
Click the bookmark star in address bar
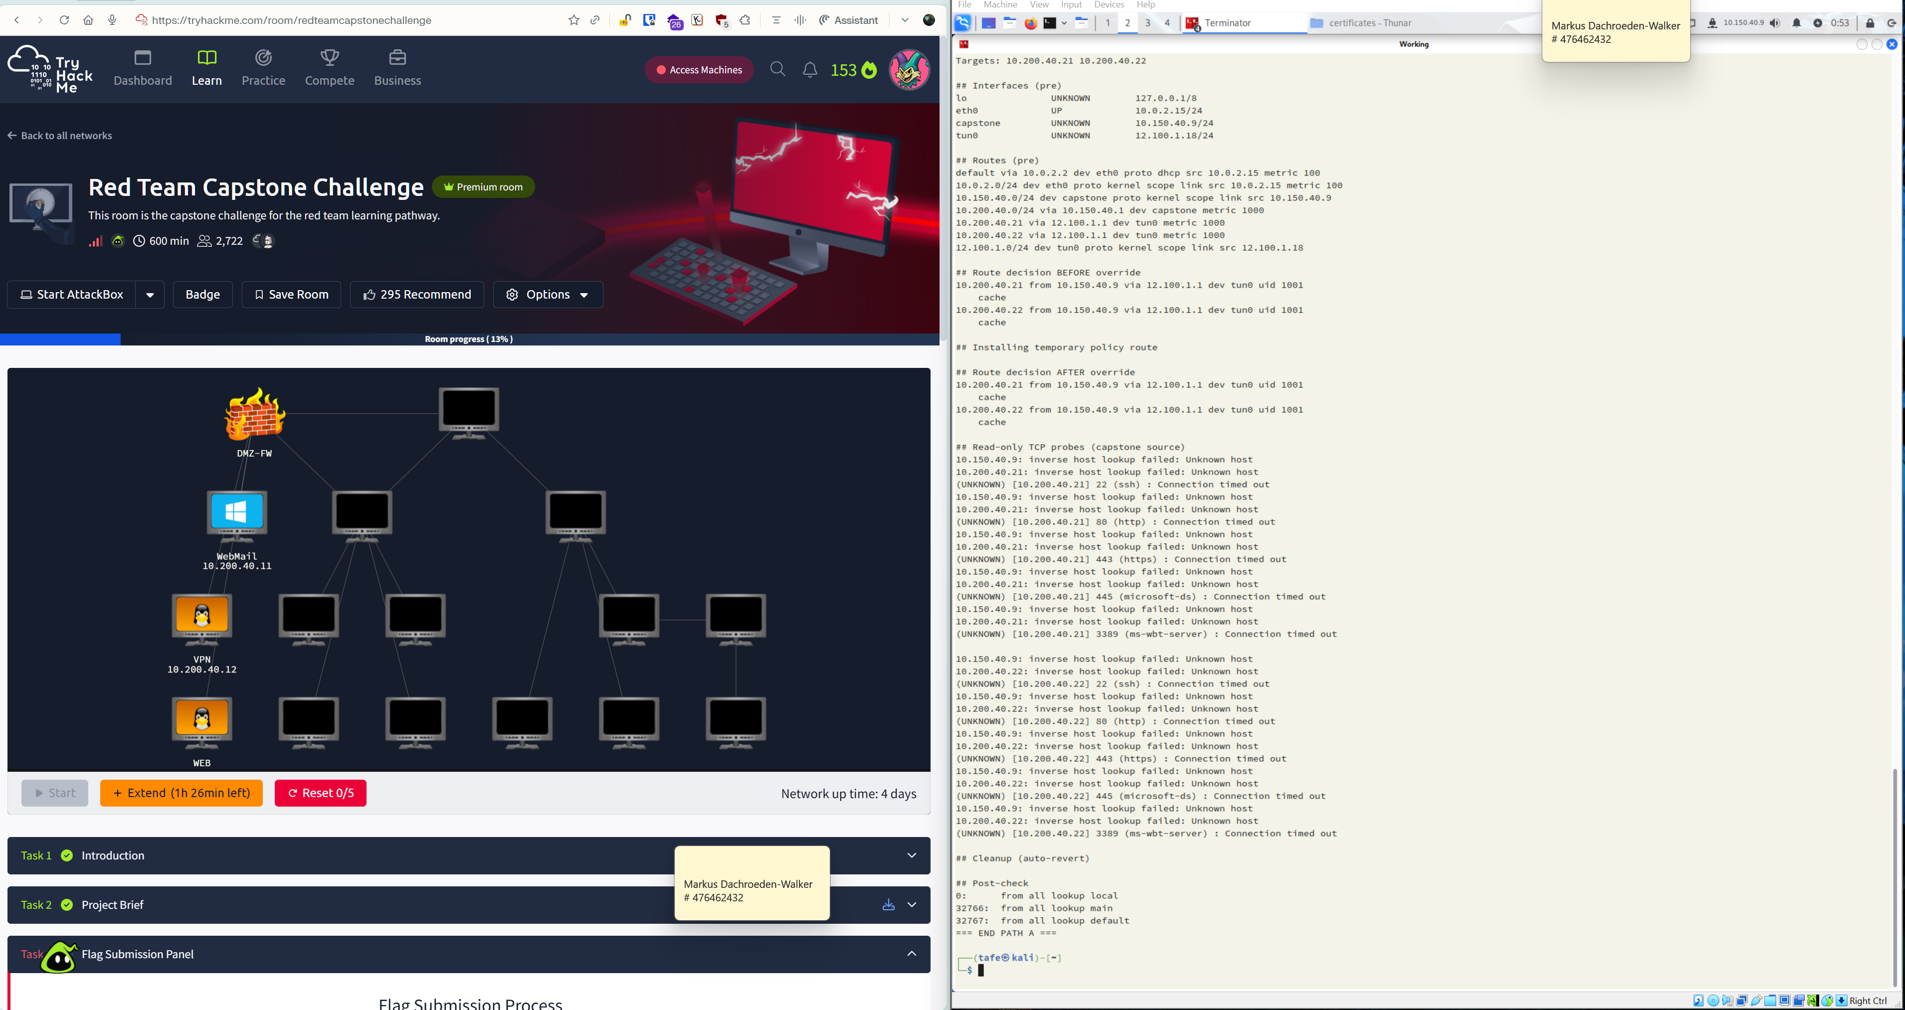pyautogui.click(x=573, y=20)
